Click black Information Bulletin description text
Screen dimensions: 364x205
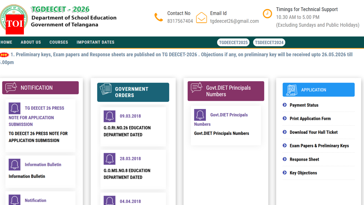[27, 176]
